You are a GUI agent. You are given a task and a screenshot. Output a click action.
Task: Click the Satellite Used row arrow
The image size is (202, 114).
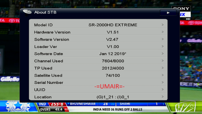(x=163, y=75)
